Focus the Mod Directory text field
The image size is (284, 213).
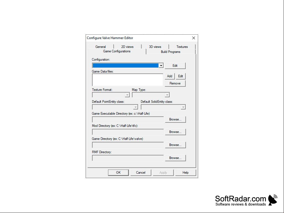click(x=128, y=132)
